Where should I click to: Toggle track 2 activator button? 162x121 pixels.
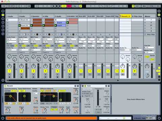[x=21, y=71]
